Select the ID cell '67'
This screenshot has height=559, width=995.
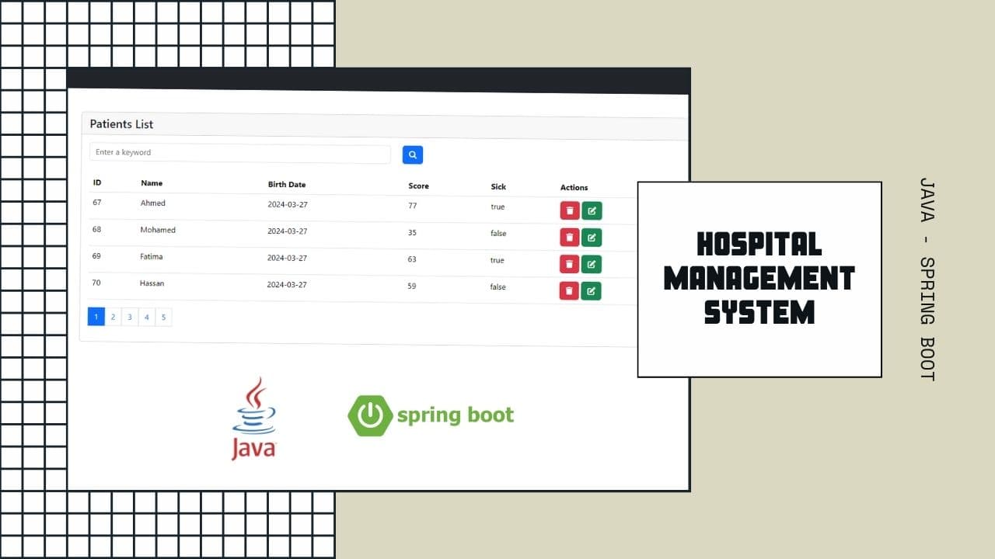pyautogui.click(x=96, y=202)
